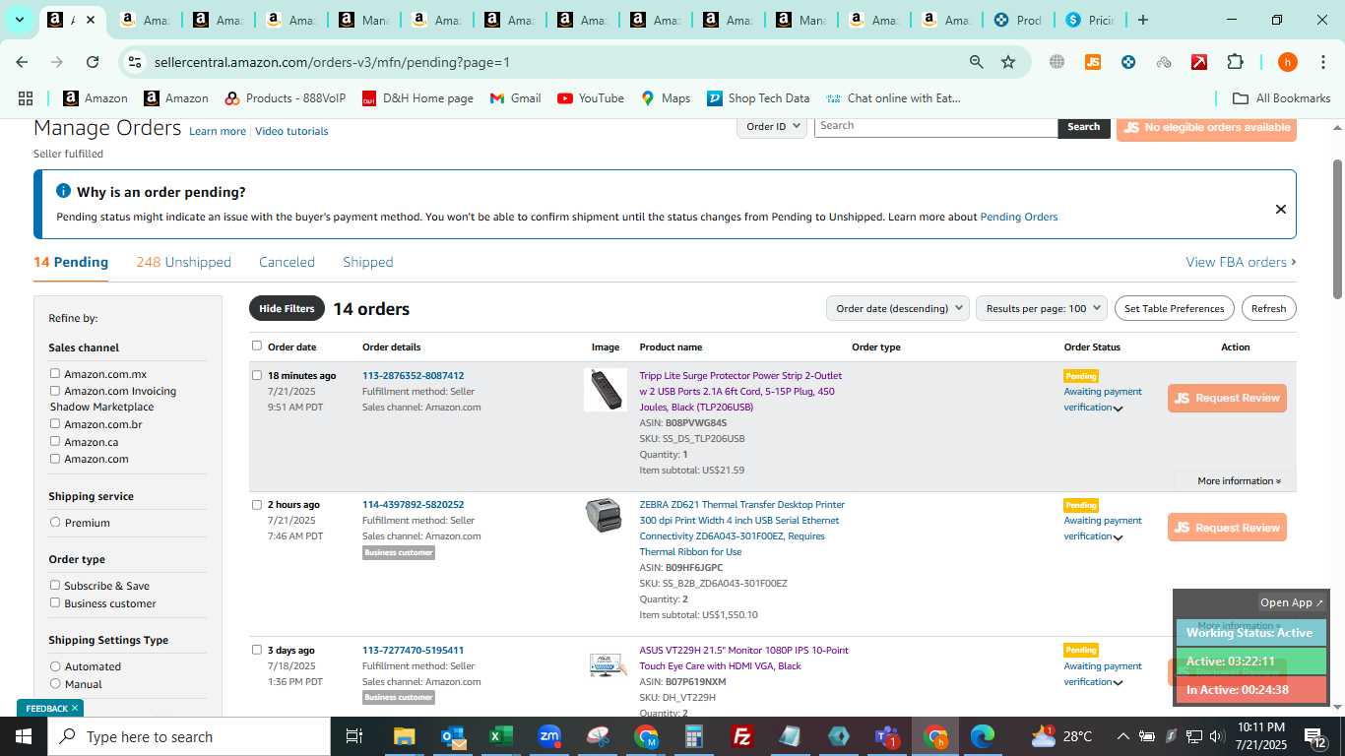The height and width of the screenshot is (756, 1345).
Task: Click the zoom magnifier icon in address bar
Action: pos(976,62)
